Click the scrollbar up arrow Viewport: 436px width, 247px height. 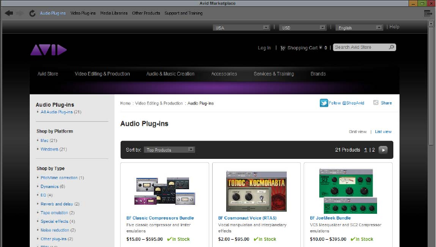pyautogui.click(x=431, y=24)
